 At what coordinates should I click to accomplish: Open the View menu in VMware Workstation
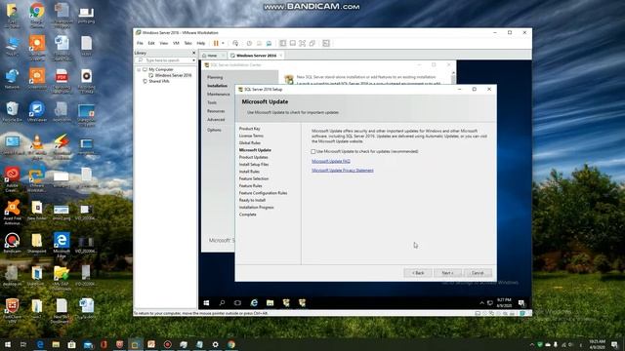pyautogui.click(x=163, y=43)
